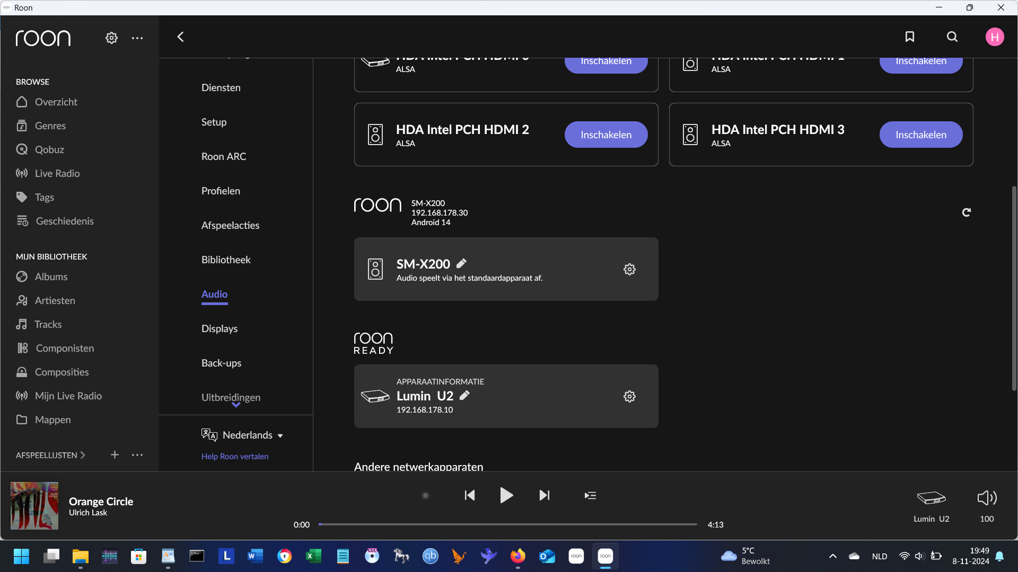Skip to next track

(x=545, y=495)
